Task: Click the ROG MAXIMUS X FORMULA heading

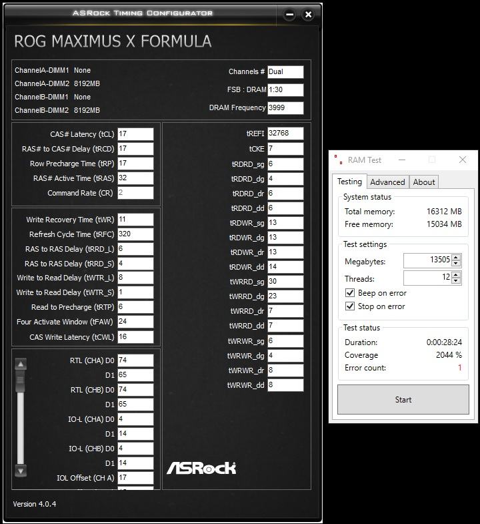Action: tap(113, 41)
